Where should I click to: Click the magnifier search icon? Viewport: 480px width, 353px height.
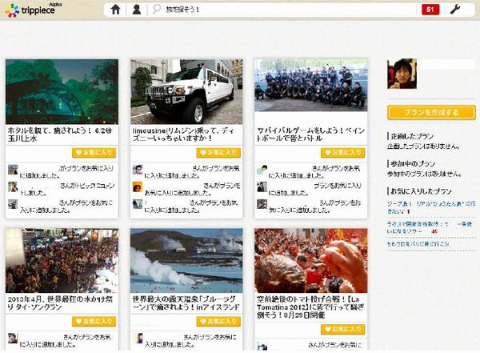coord(157,9)
